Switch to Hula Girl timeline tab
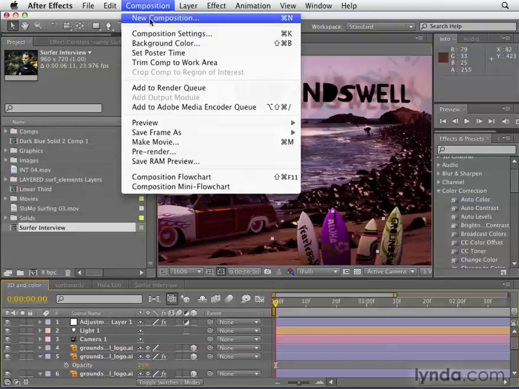 click(x=109, y=285)
